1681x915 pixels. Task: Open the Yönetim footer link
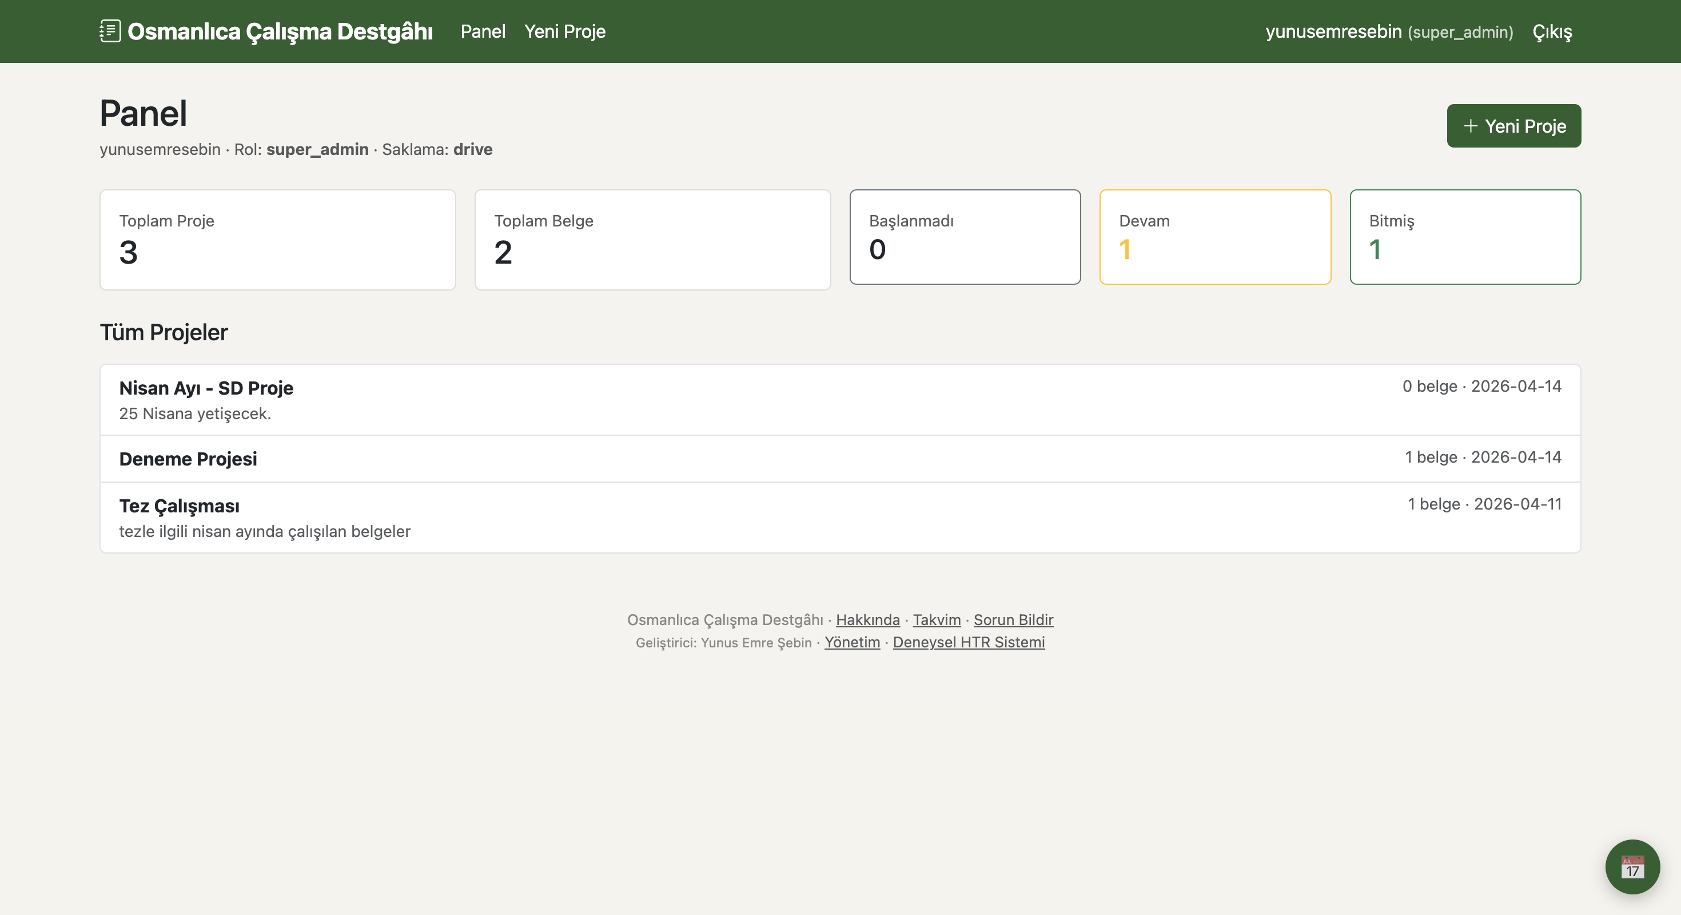(x=851, y=642)
